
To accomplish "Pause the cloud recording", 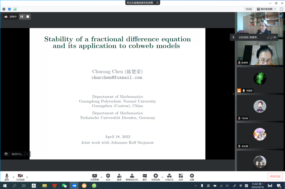I will [x=22, y=16].
